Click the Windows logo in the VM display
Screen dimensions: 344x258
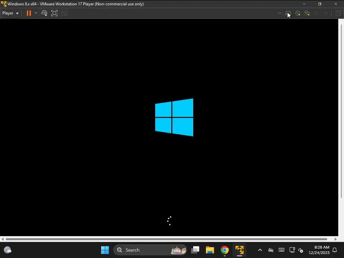174,117
